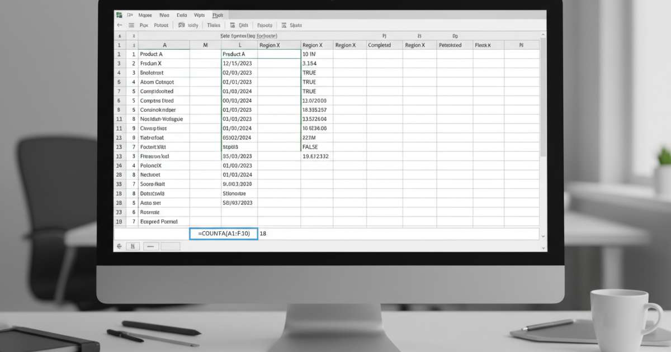Select the cell containing FALSE
Image resolution: width=671 pixels, height=352 pixels.
pyautogui.click(x=316, y=146)
